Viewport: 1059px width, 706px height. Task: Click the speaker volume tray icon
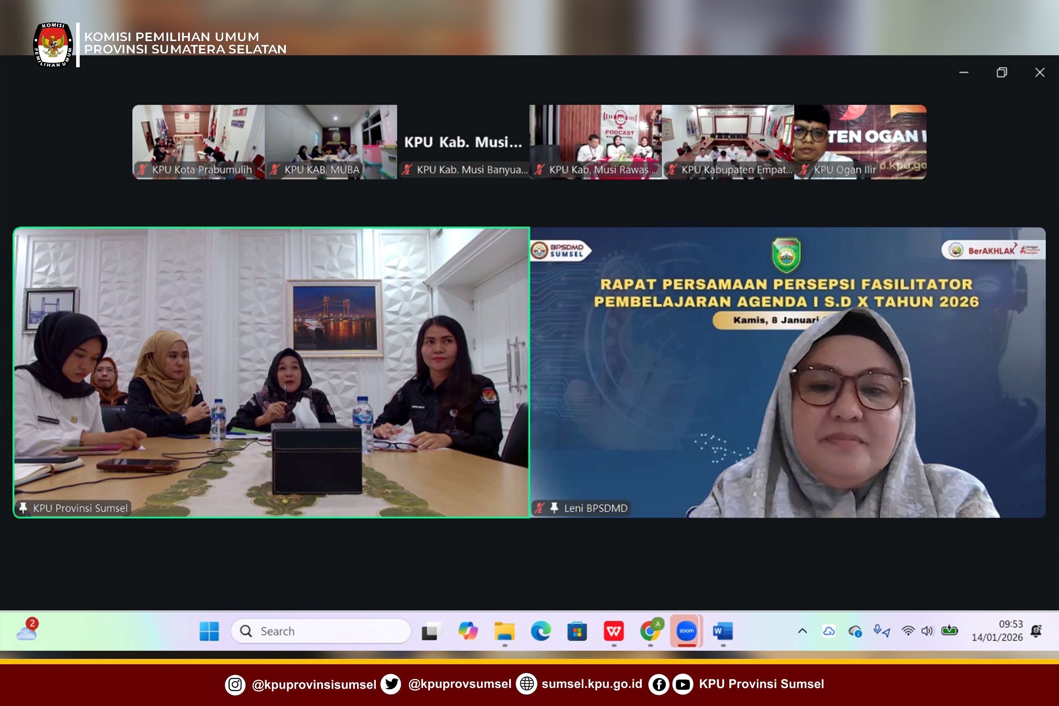(927, 631)
